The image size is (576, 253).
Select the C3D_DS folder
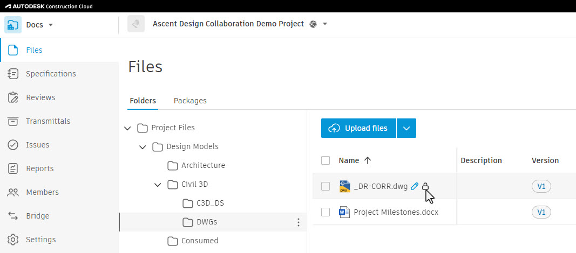(210, 203)
